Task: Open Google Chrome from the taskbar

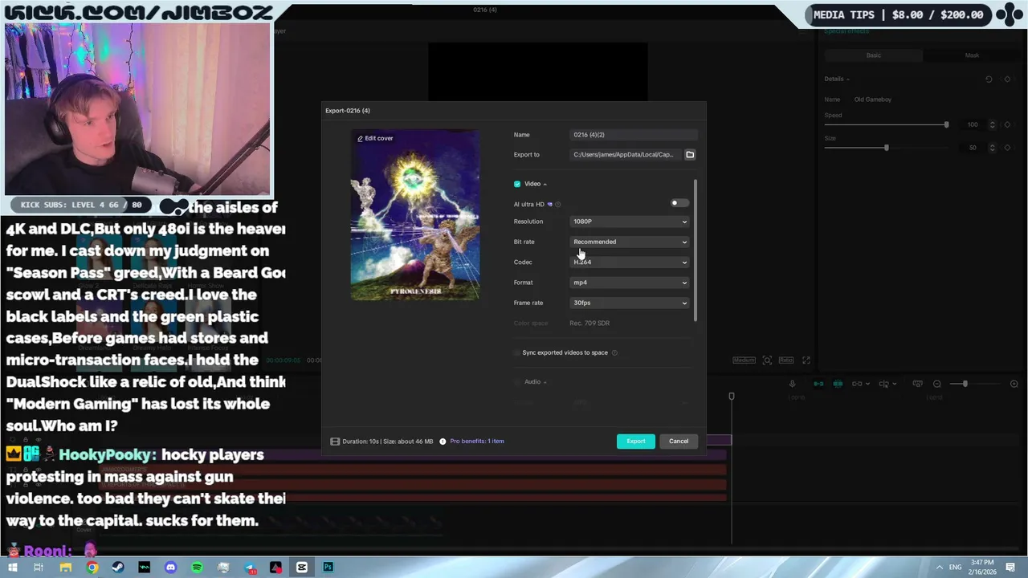Action: [92, 568]
